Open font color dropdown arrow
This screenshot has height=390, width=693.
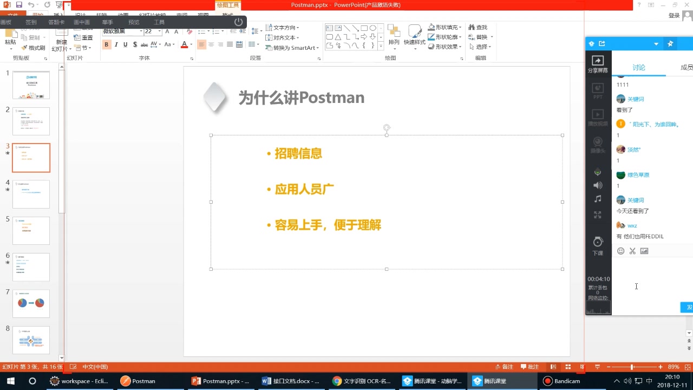[x=192, y=44]
